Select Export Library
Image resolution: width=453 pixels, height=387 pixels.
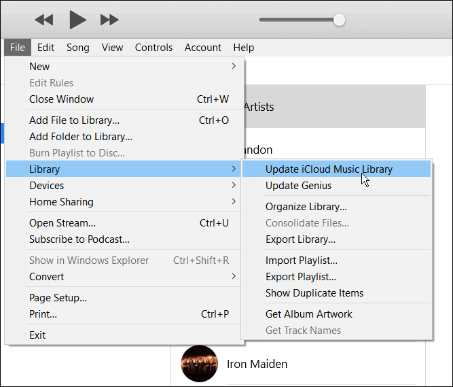pyautogui.click(x=337, y=239)
